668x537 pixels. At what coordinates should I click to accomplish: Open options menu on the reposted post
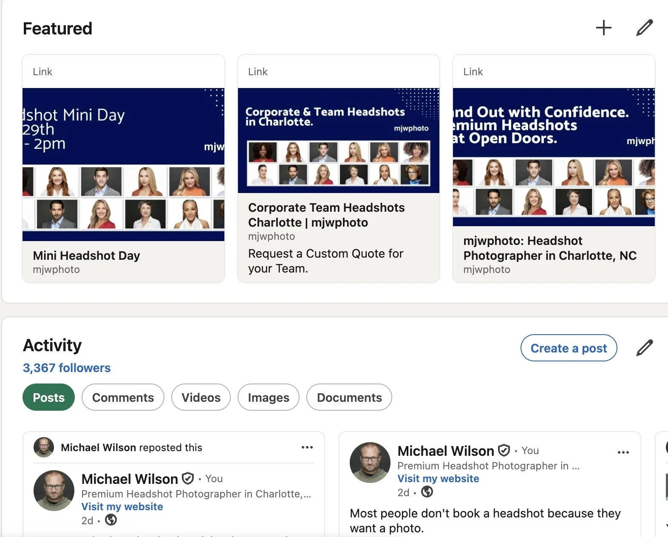click(307, 447)
